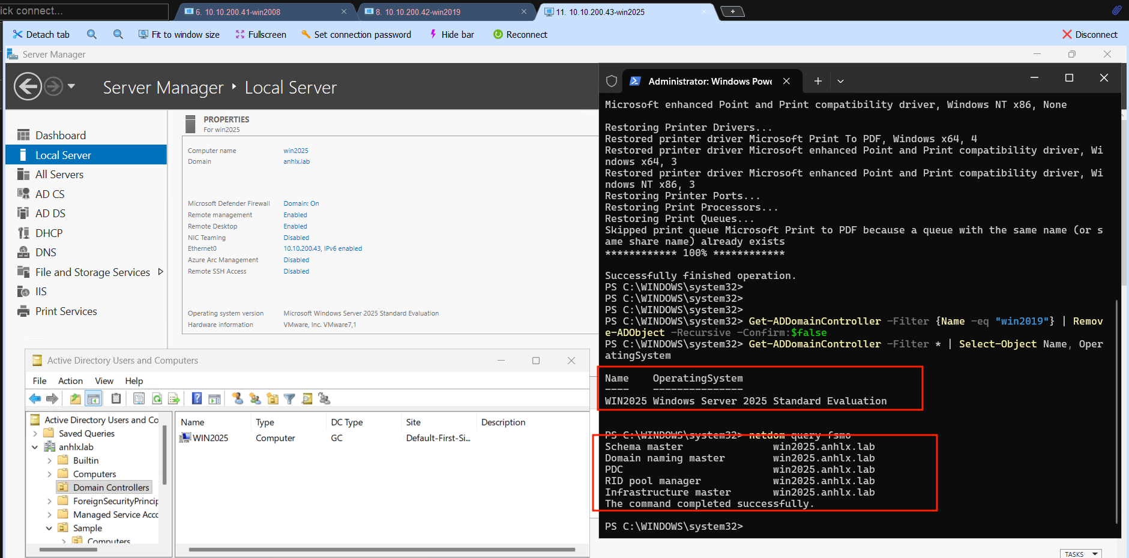This screenshot has width=1129, height=558.
Task: Click the Export List toolbar icon
Action: [x=174, y=398]
